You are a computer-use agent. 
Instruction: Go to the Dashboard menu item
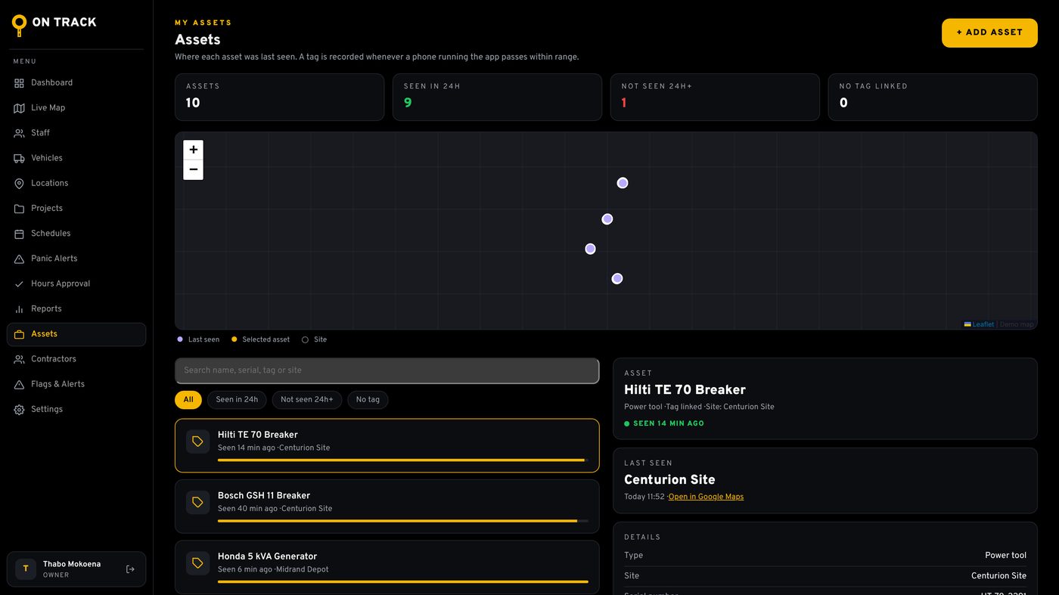76,83
